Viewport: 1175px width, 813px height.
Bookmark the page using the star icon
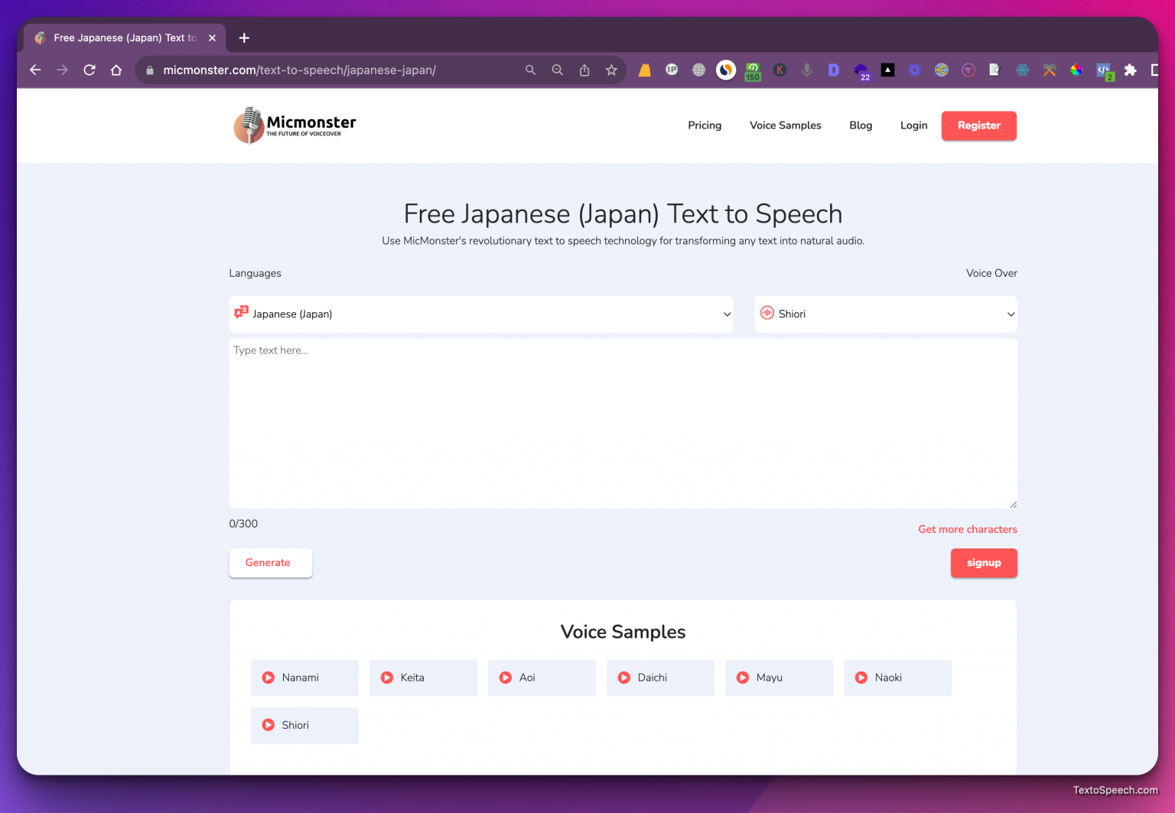[611, 70]
